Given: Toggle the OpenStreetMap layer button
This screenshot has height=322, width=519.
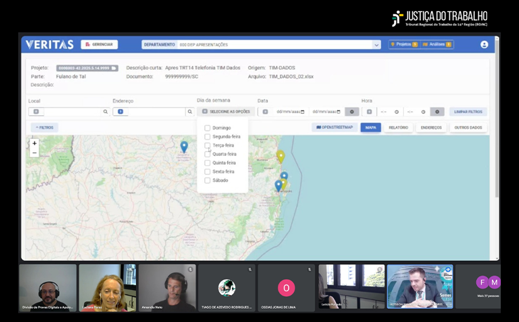Looking at the screenshot, I should 334,128.
